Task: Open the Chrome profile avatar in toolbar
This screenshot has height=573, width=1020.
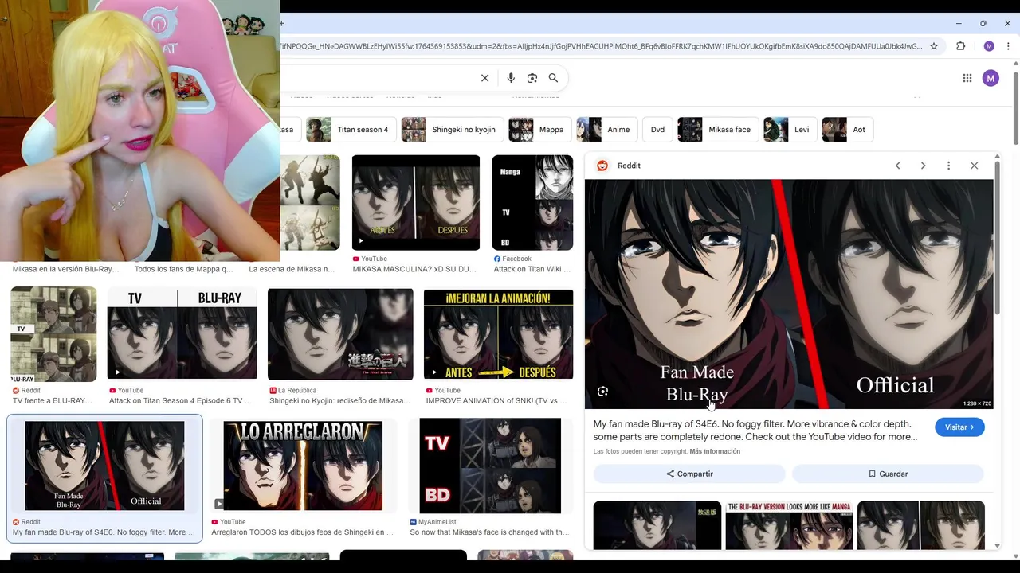Action: [x=989, y=46]
